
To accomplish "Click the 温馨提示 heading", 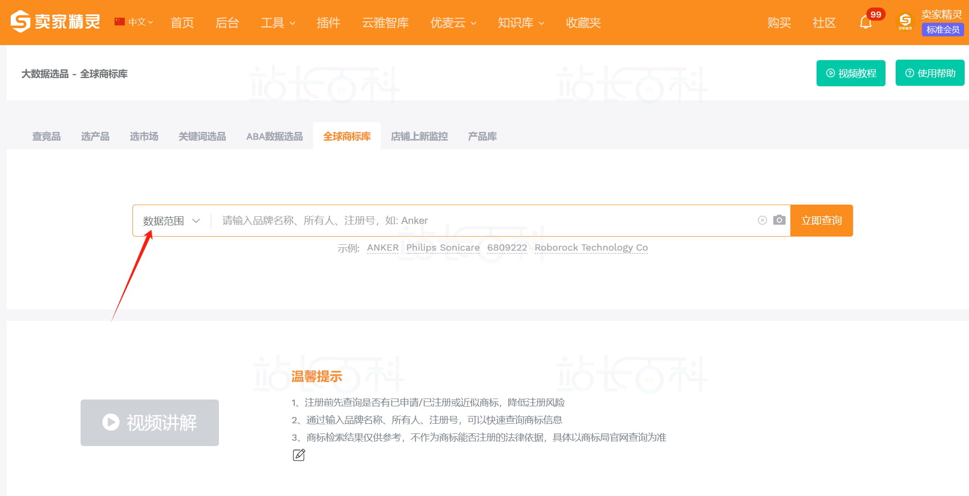I will point(317,376).
